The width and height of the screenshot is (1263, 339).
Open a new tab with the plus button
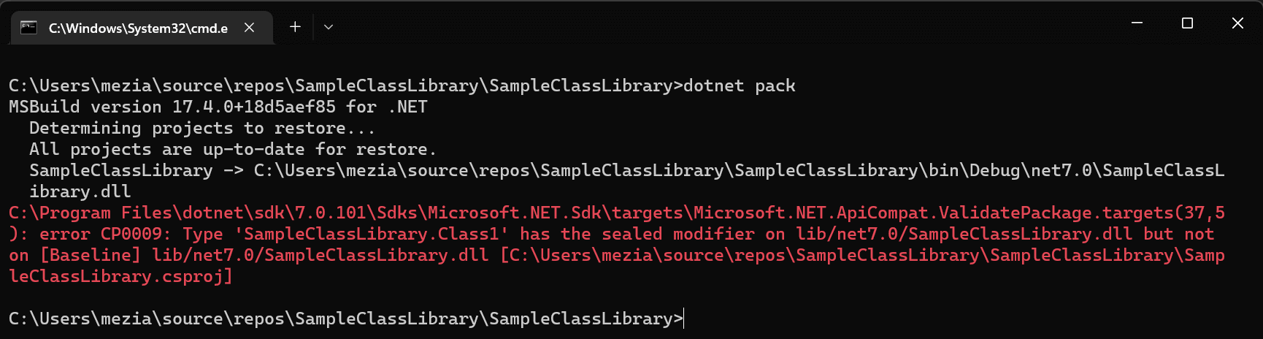click(295, 27)
